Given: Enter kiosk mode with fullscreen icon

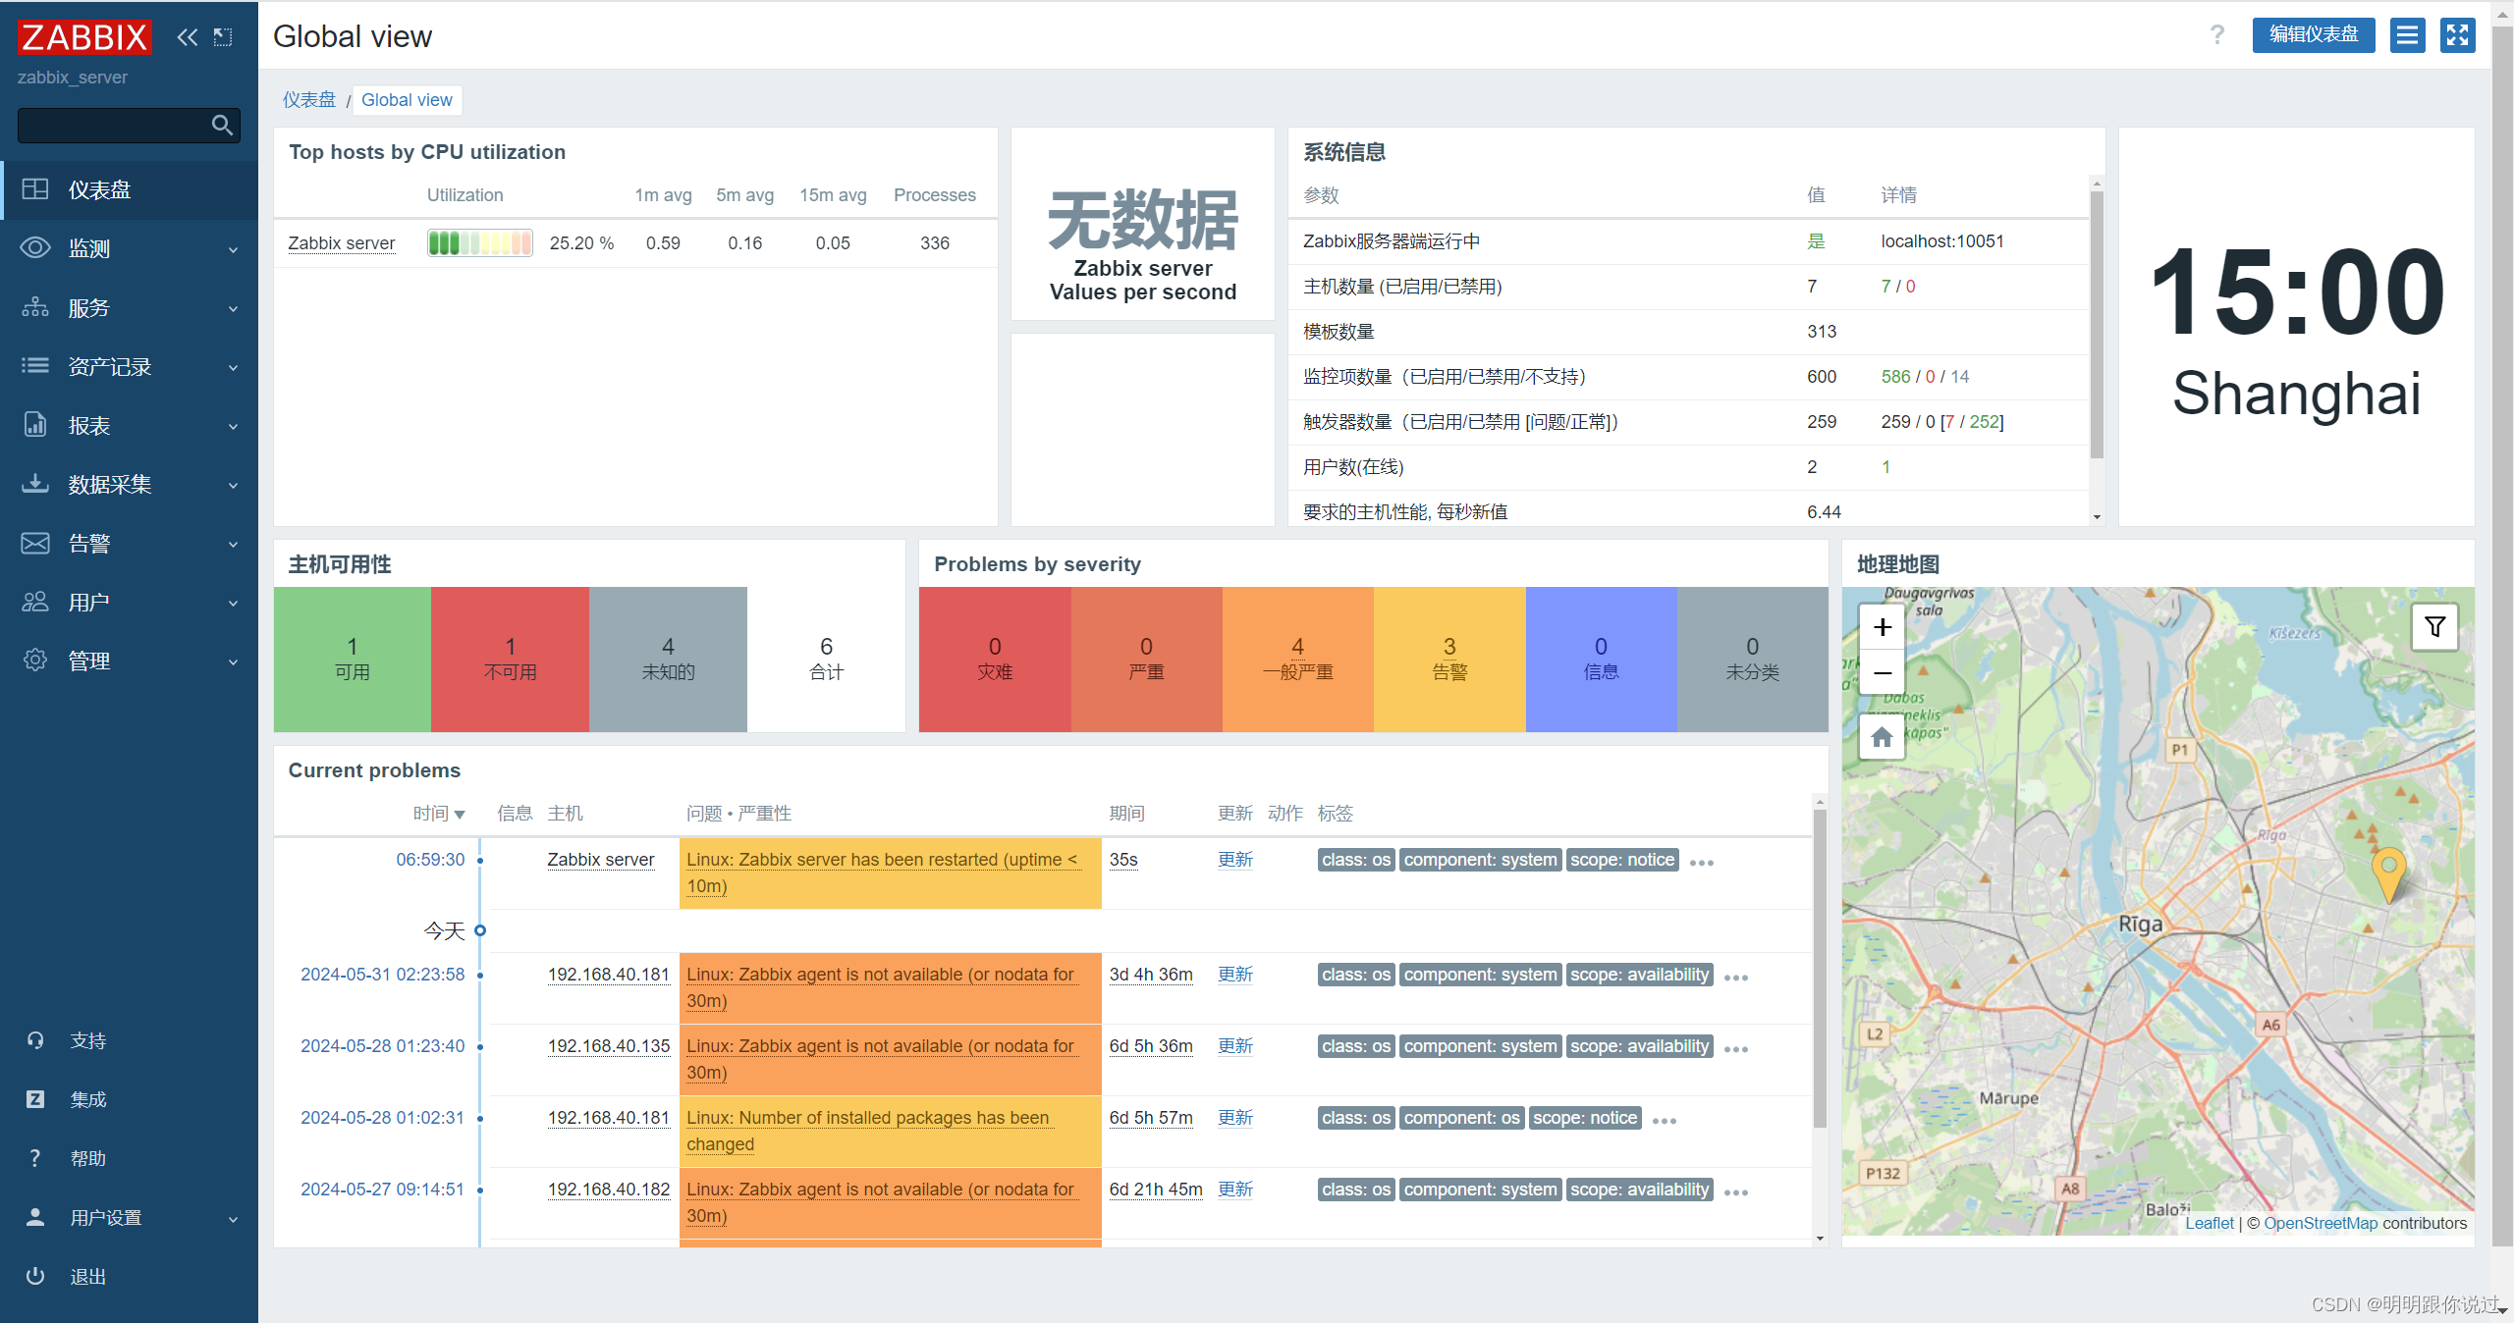Looking at the screenshot, I should point(2457,35).
